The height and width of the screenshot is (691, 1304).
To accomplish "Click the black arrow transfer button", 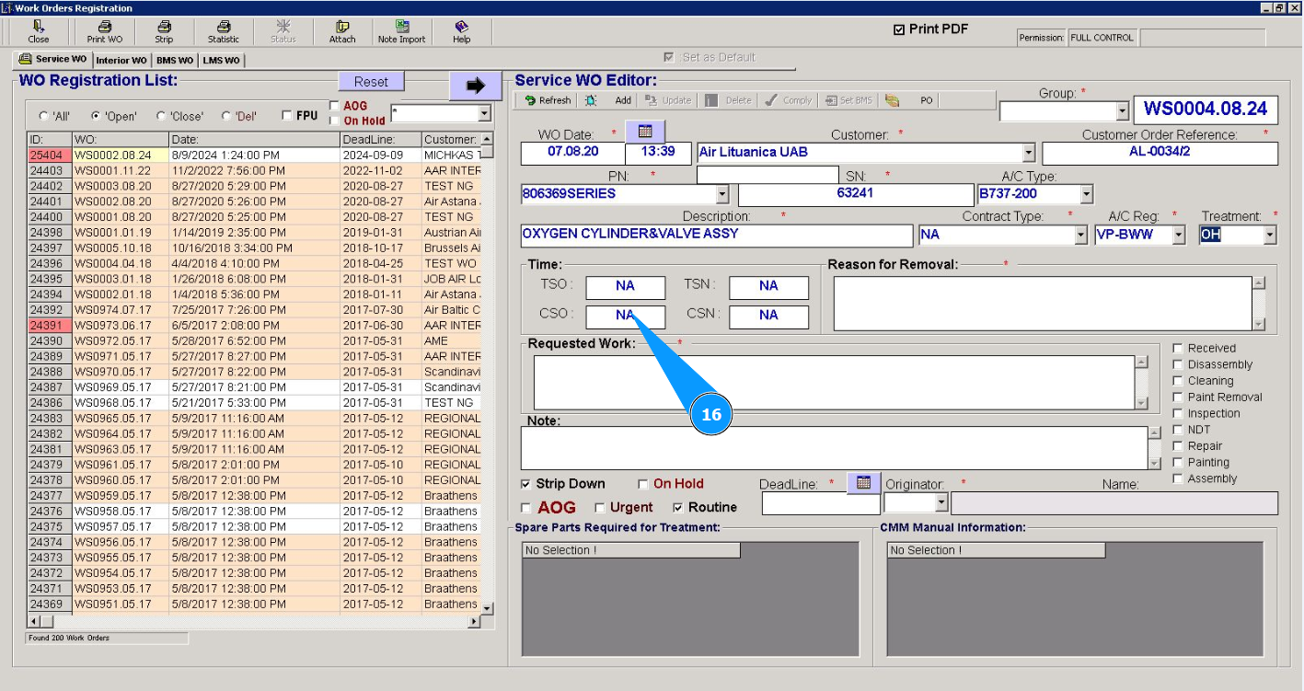I will pos(475,86).
